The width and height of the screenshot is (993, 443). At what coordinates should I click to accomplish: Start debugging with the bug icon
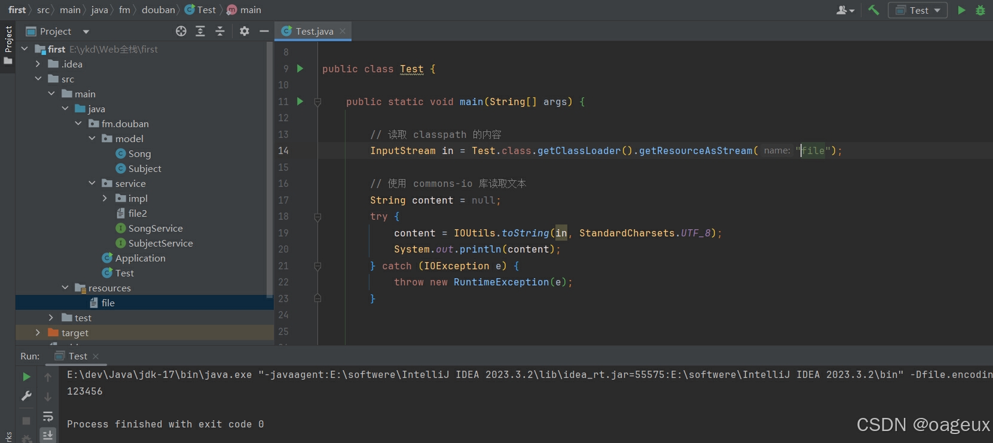[980, 10]
